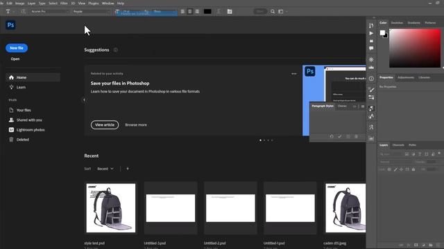
Task: Open the anti-aliasing dropdown in options bar
Action: [x=164, y=12]
